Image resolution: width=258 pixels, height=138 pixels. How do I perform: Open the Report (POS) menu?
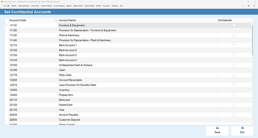(x=78, y=6)
